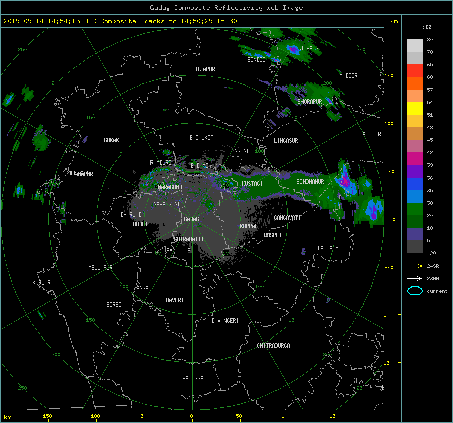Click the Gadag_Composite_Reflectivity_Web_Image title
This screenshot has width=453, height=423.
226,8
